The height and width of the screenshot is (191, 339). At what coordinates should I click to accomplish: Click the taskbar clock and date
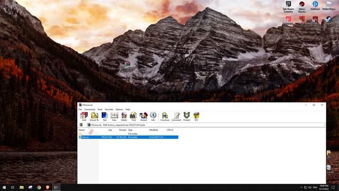[x=324, y=187]
